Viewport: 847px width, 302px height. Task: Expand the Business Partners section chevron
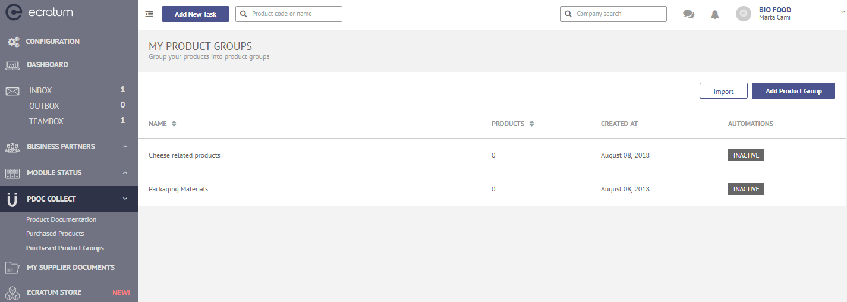(x=125, y=147)
